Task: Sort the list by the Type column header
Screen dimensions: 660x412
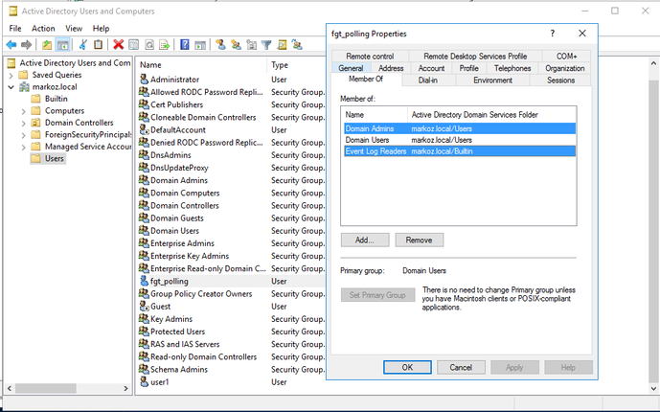Action: pos(297,65)
